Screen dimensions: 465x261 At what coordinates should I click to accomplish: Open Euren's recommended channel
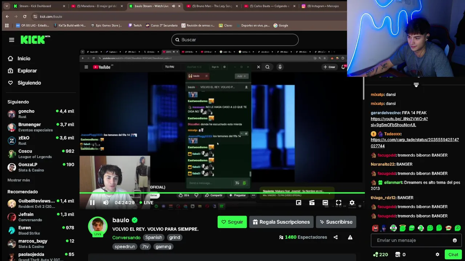(41, 230)
